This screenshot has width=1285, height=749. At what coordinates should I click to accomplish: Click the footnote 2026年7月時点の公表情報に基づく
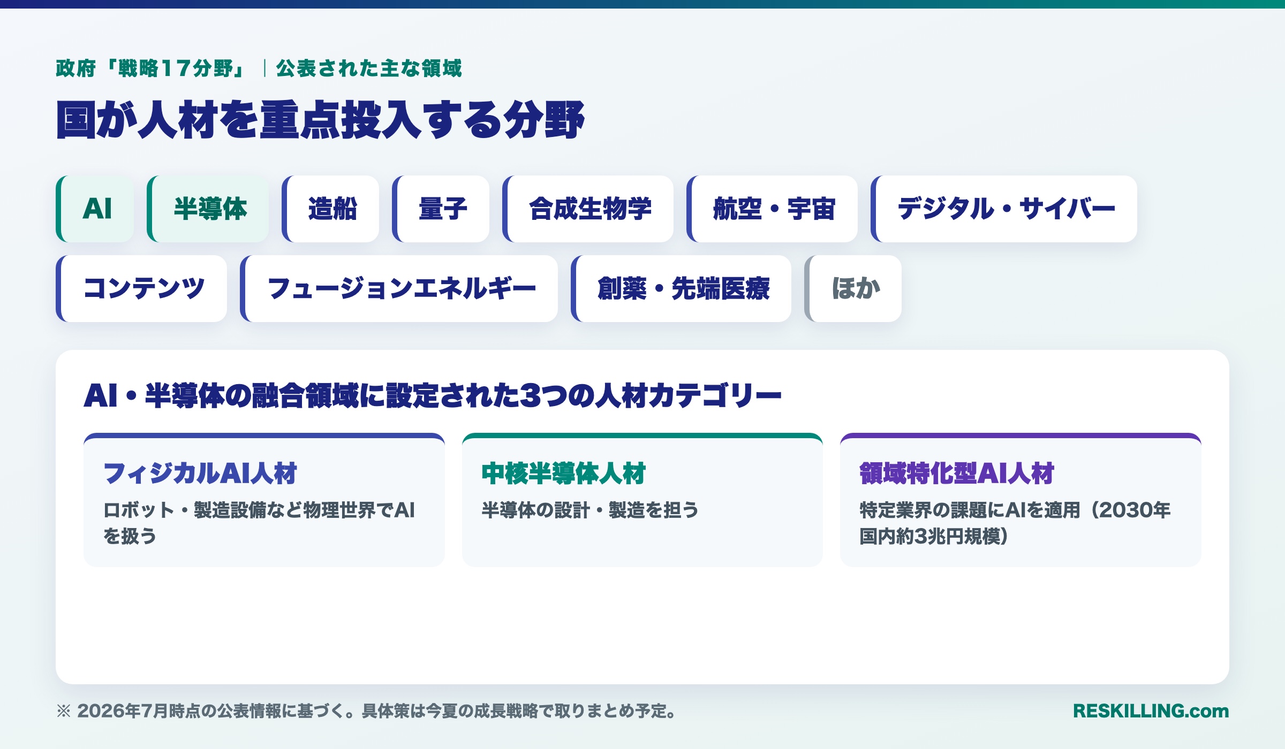(x=211, y=711)
